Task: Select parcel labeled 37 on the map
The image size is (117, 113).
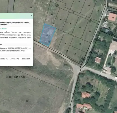Action: coord(56,39)
